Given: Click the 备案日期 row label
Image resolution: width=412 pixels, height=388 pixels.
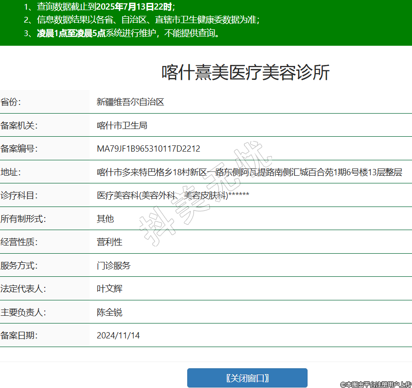Looking at the screenshot, I should pos(19,336).
